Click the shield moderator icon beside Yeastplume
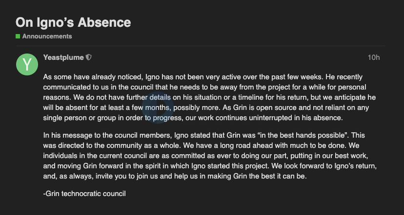Viewport: 404px width, 215px height. click(x=89, y=57)
